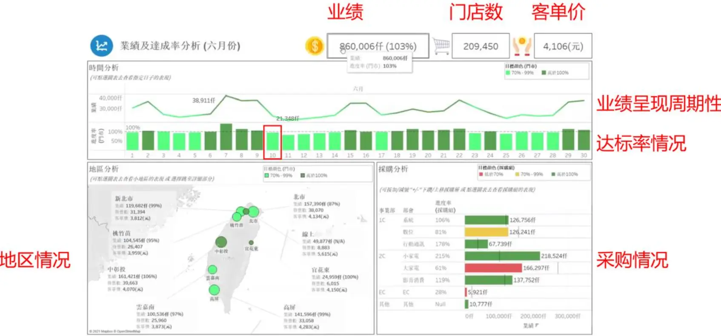
Task: Select the 10,777仟 bar in 其他 row
Action: (466, 304)
